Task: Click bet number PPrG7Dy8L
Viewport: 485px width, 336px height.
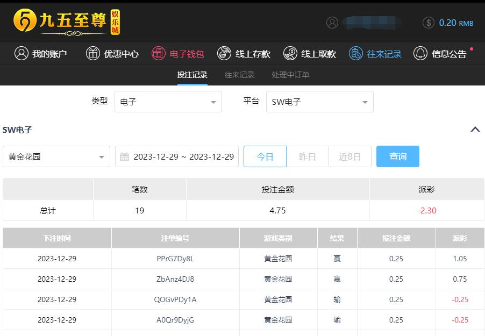Action: (175, 259)
